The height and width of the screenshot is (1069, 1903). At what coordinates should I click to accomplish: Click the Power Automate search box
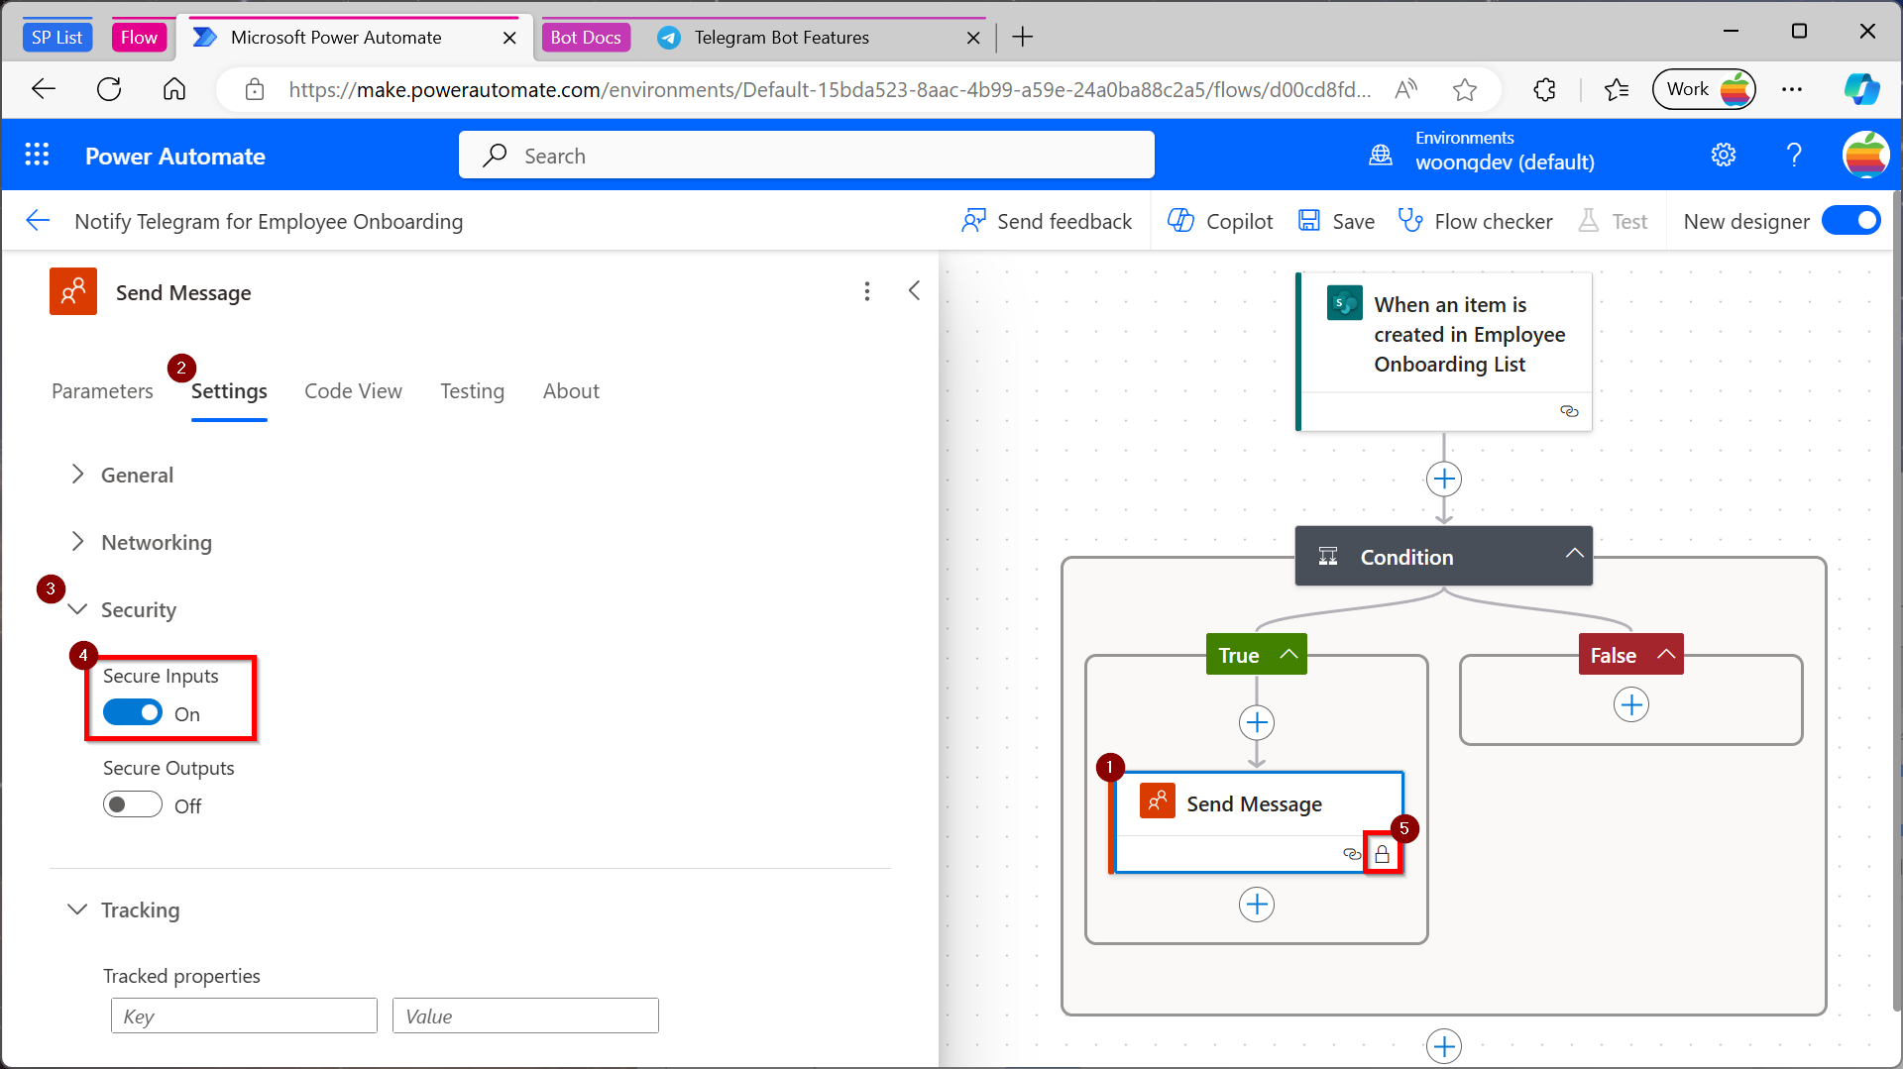tap(807, 156)
